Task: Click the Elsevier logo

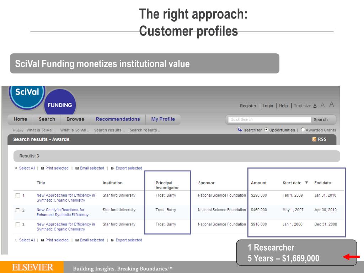Action: pos(32,267)
